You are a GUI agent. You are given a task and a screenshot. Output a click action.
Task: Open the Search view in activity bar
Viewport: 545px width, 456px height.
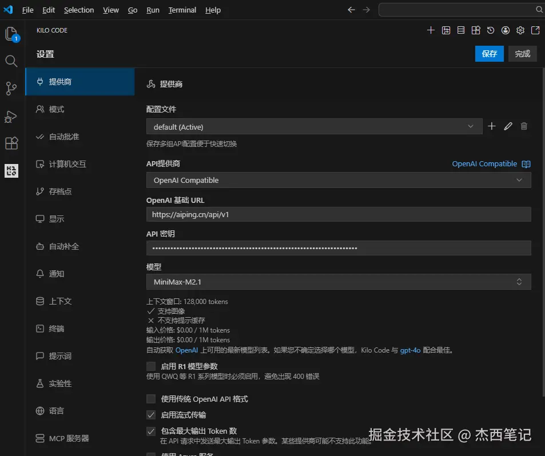click(11, 61)
